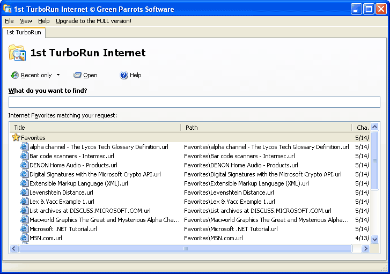
Task: Click the blue Help question mark icon
Action: point(124,75)
